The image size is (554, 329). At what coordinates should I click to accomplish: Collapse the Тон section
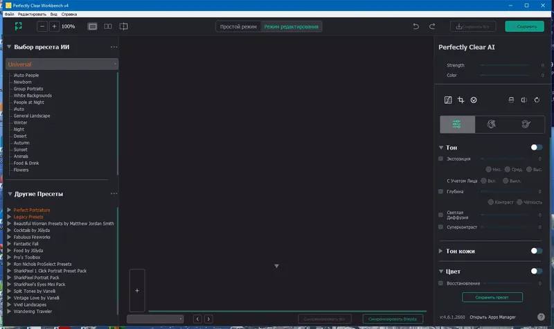[441, 148]
